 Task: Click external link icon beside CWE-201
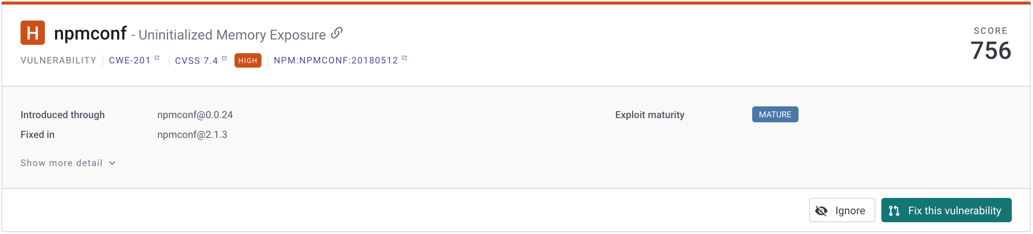pos(157,58)
